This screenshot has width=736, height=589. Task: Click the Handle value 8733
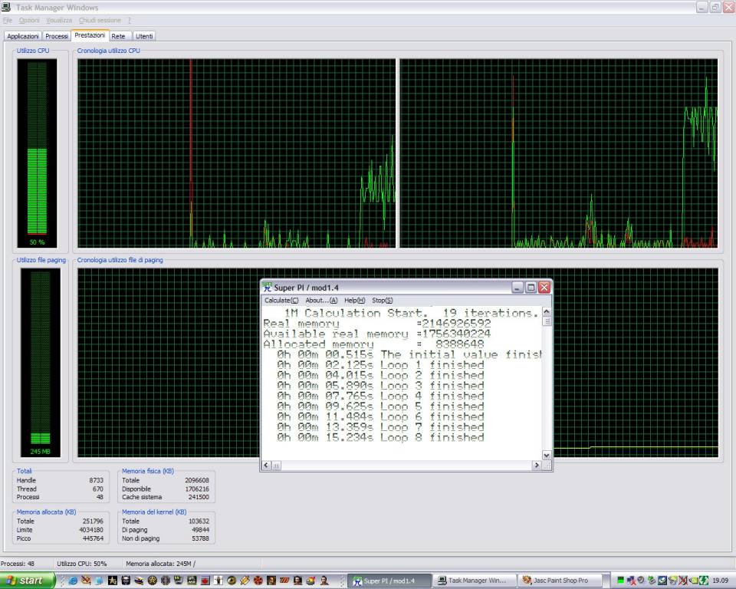point(97,480)
